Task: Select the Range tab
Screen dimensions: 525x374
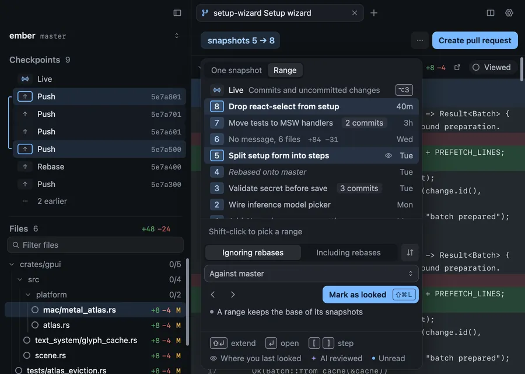Action: tap(285, 71)
